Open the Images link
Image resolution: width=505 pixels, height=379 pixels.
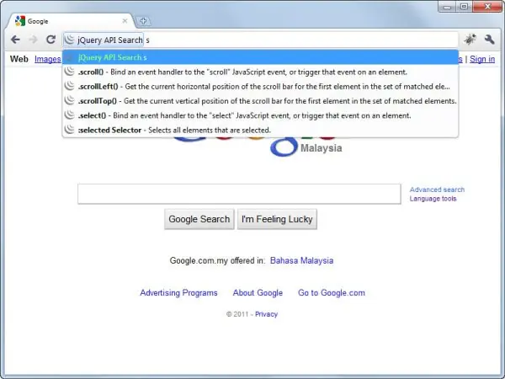click(x=48, y=59)
